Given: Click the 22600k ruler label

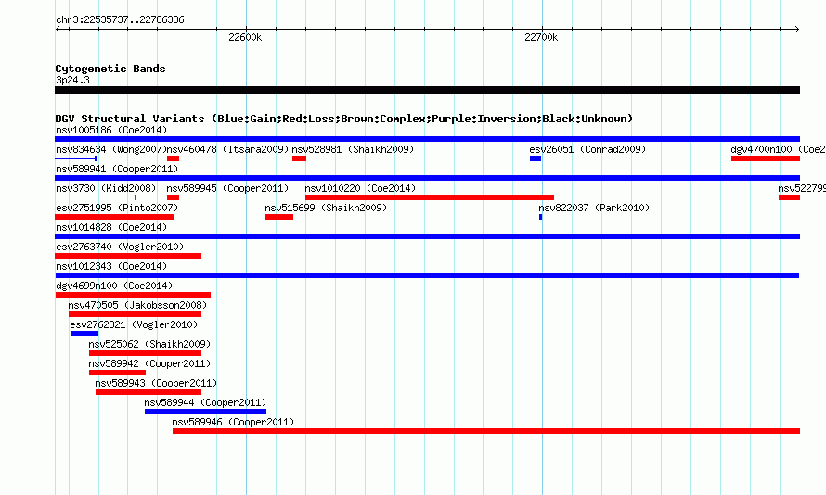Looking at the screenshot, I should coord(245,37).
